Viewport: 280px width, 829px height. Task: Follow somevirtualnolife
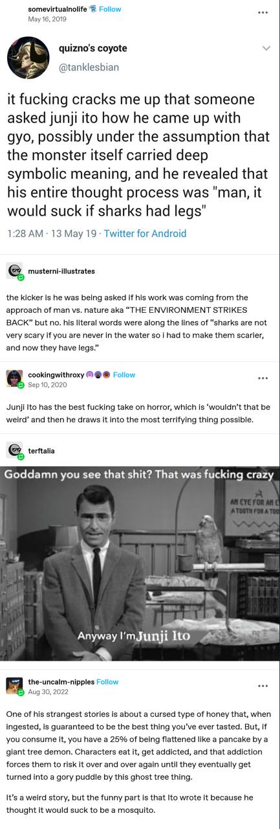pos(110,9)
